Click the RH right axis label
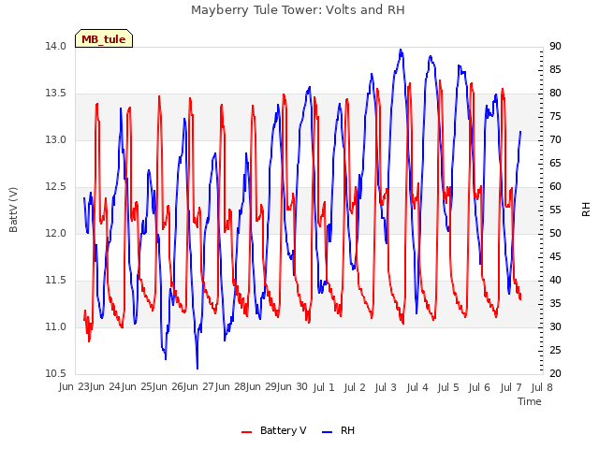 click(x=586, y=210)
